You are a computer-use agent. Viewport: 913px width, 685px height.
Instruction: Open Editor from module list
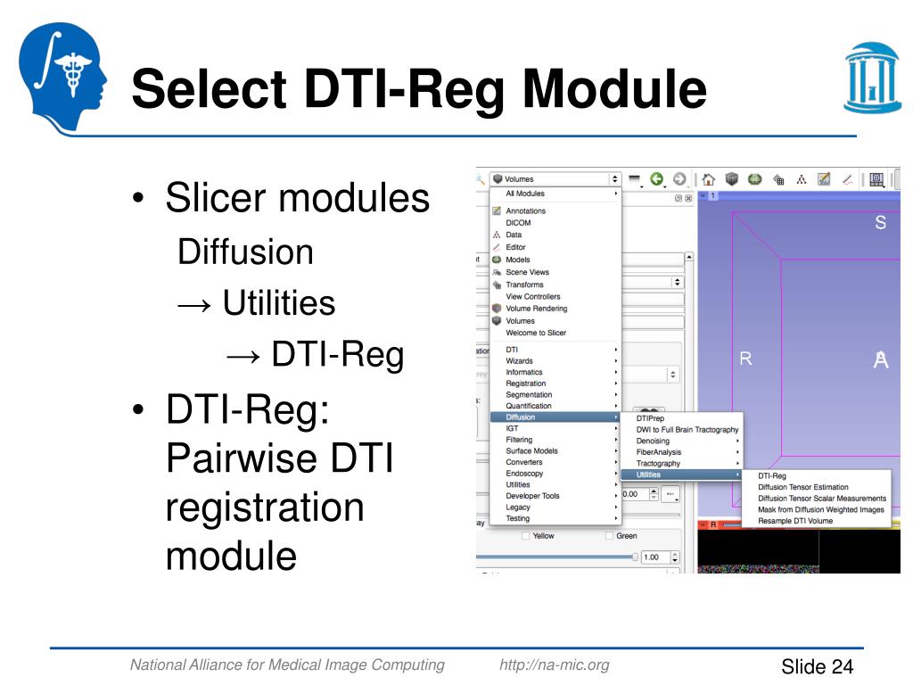(555, 247)
